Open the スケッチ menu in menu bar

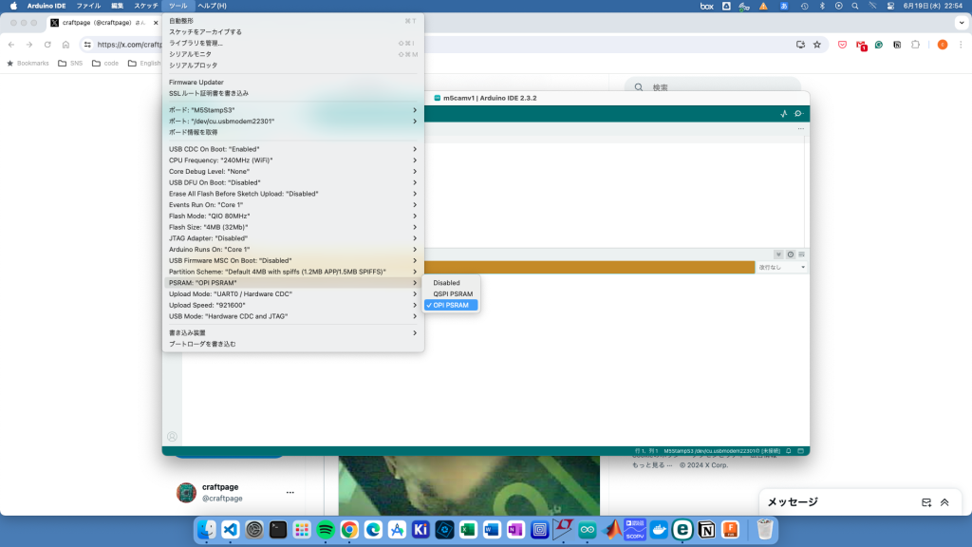146,6
